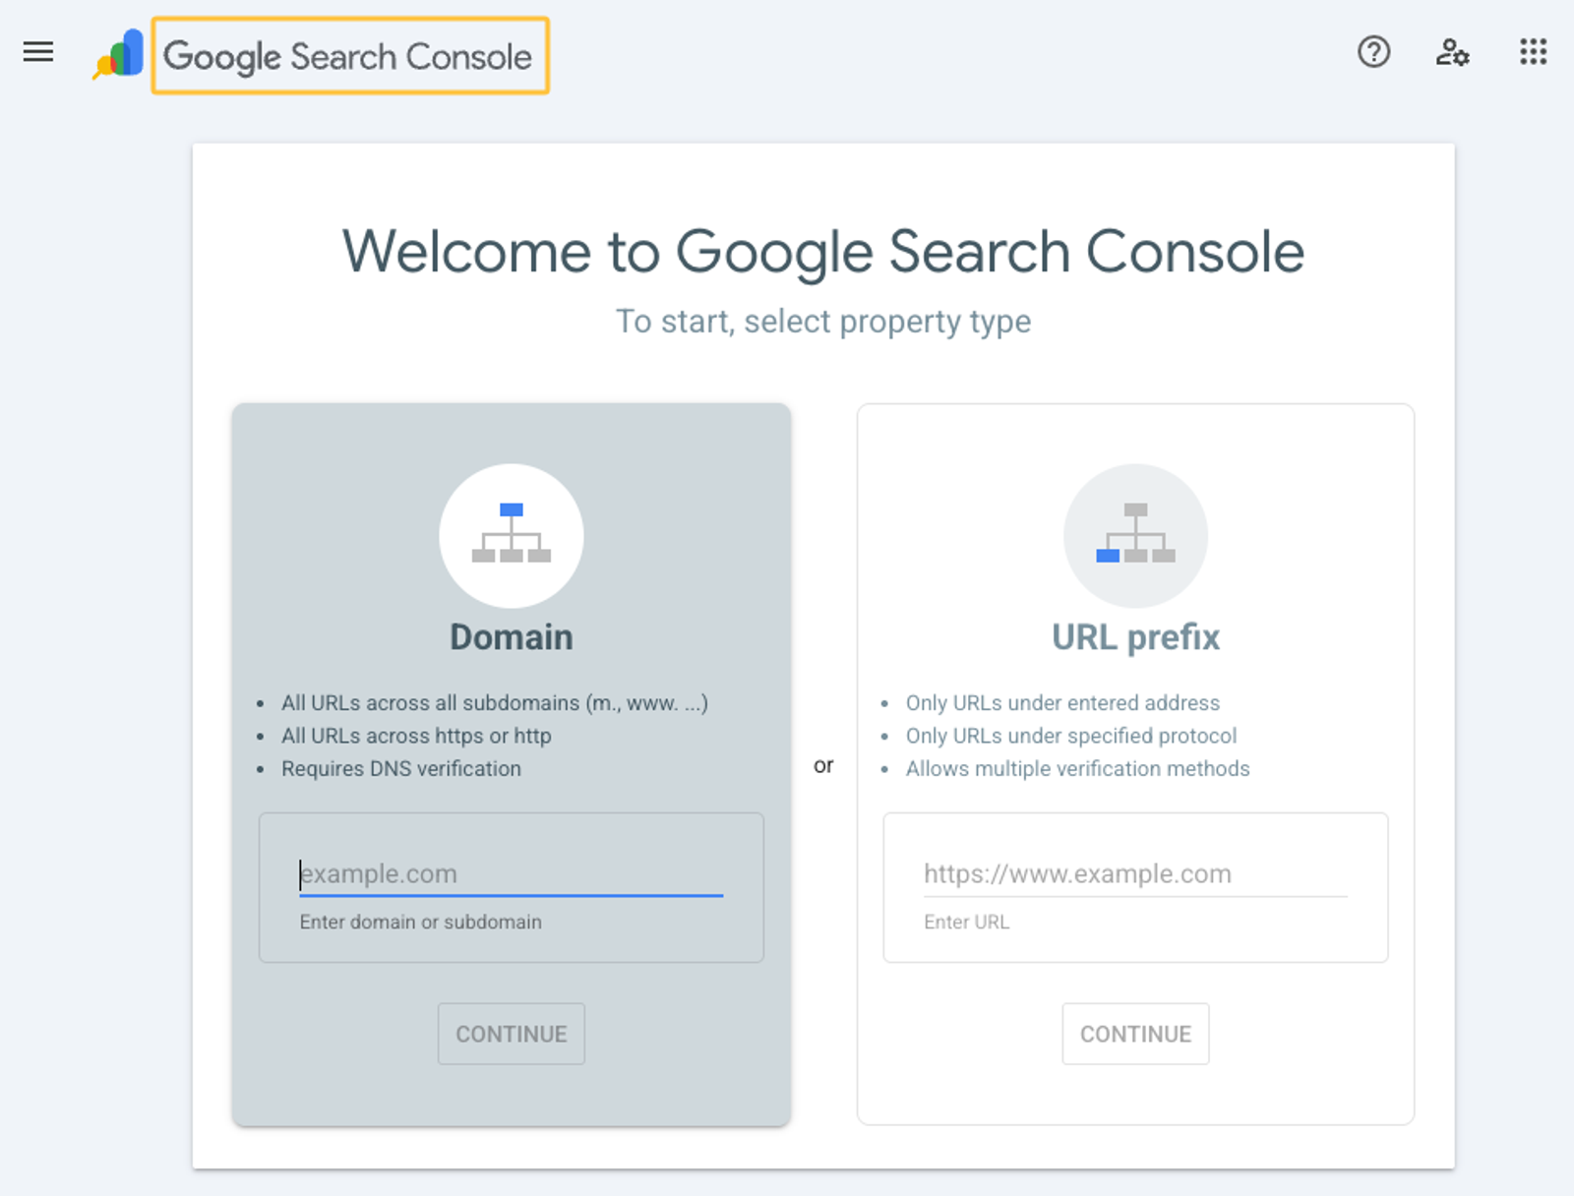
Task: Click 'Enter domain or subdomain' helper text
Action: 421,922
